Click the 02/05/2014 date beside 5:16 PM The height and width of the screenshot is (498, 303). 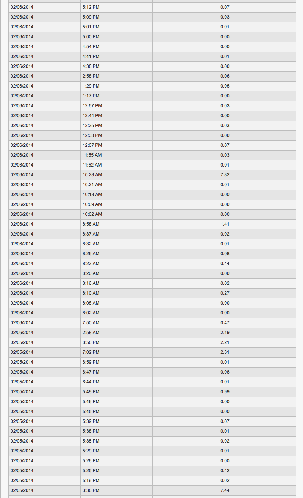(x=22, y=481)
